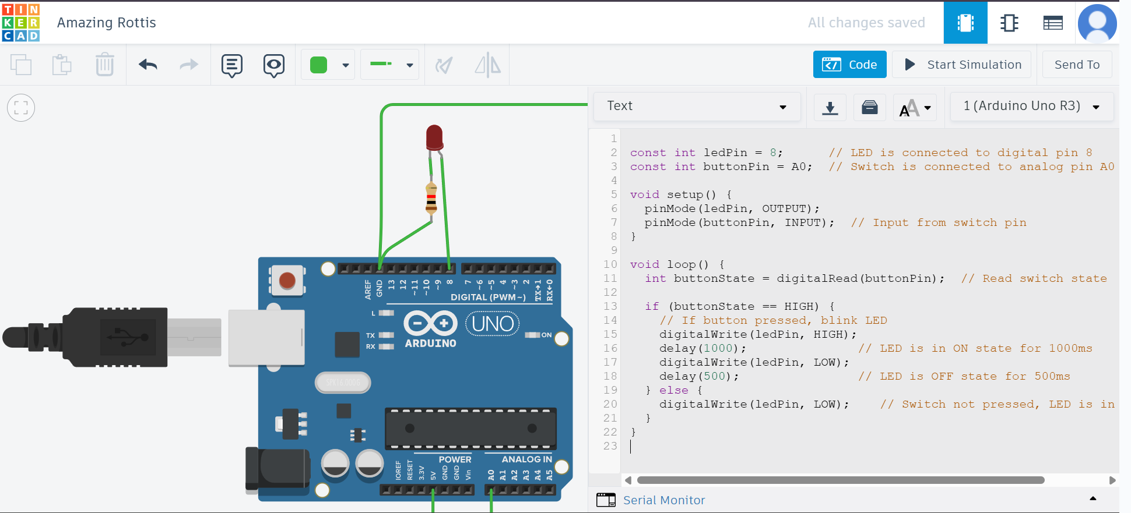Click the 'If button pressed, blink LED' comment
The height and width of the screenshot is (513, 1131).
(773, 320)
